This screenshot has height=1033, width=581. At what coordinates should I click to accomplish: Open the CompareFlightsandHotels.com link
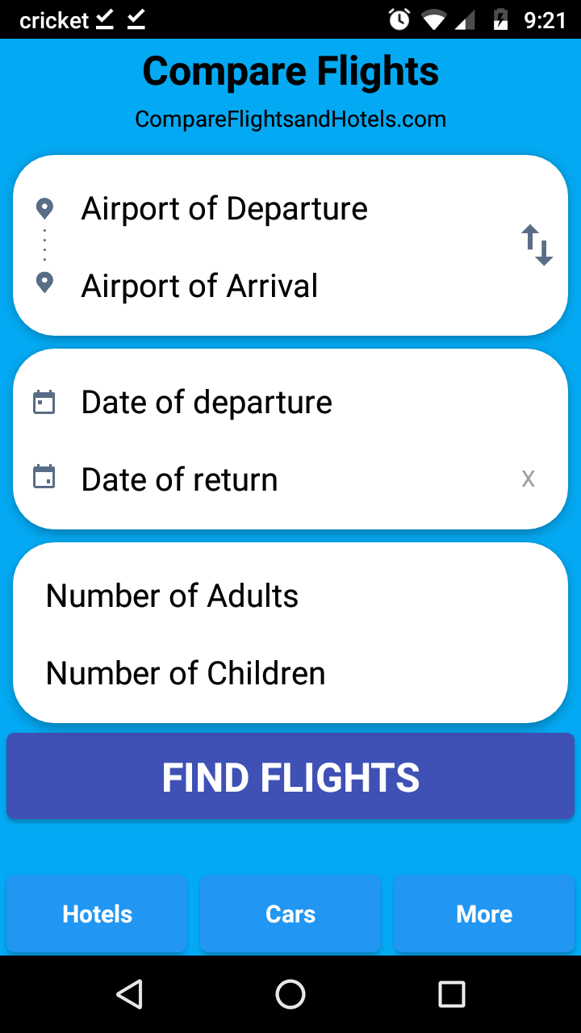[290, 119]
